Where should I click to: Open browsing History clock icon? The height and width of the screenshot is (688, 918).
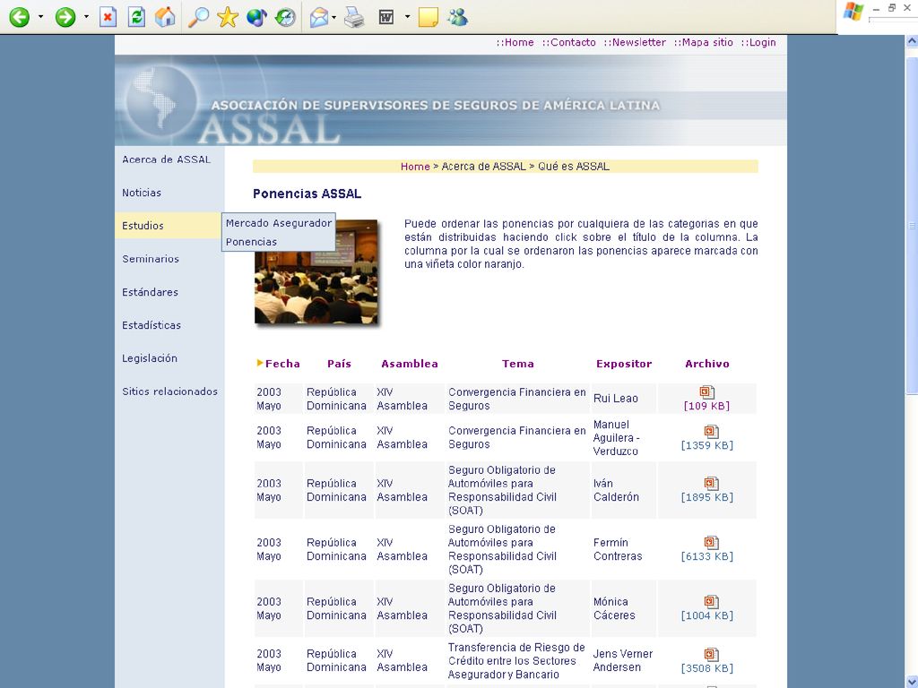(285, 17)
